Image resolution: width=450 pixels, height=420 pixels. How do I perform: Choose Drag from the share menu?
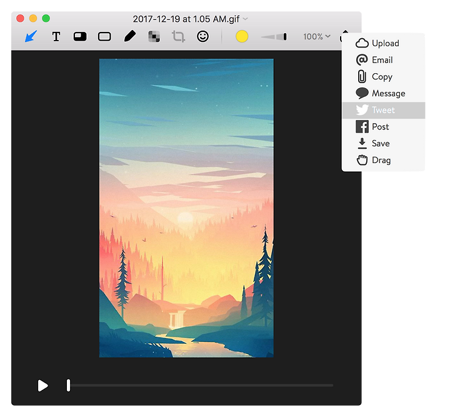point(384,160)
